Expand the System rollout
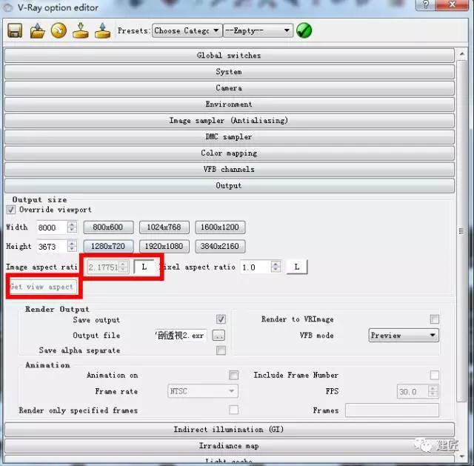474x466 pixels. click(x=230, y=72)
